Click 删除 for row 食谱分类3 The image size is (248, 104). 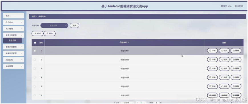[236, 69]
